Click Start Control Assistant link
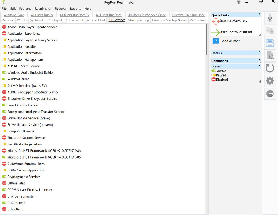 click(x=236, y=32)
